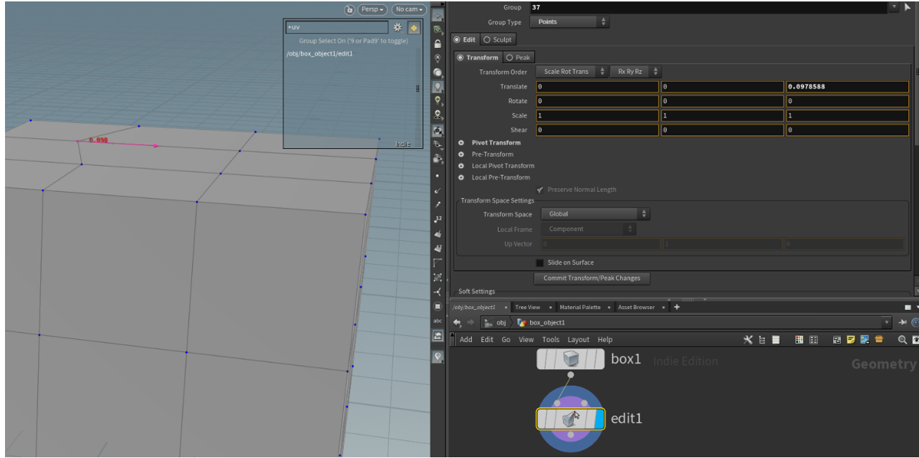Click the lock icon in viewport display toolbar
The width and height of the screenshot is (919, 458).
point(438,44)
